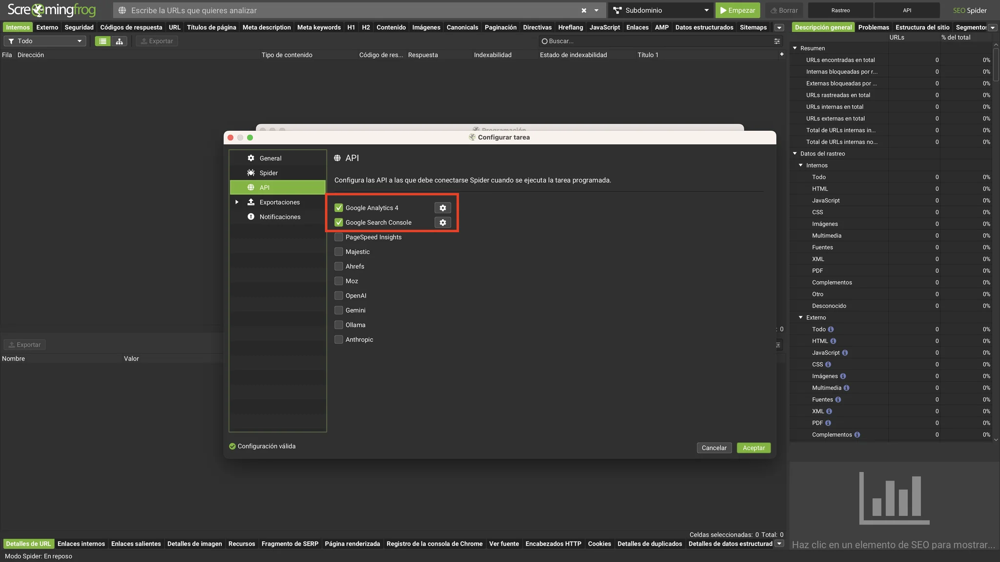
Task: Clear the URL field with X icon
Action: (584, 10)
